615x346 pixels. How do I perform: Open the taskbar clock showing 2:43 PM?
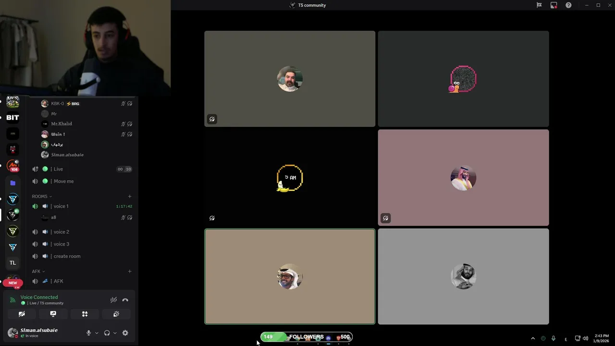point(602,338)
